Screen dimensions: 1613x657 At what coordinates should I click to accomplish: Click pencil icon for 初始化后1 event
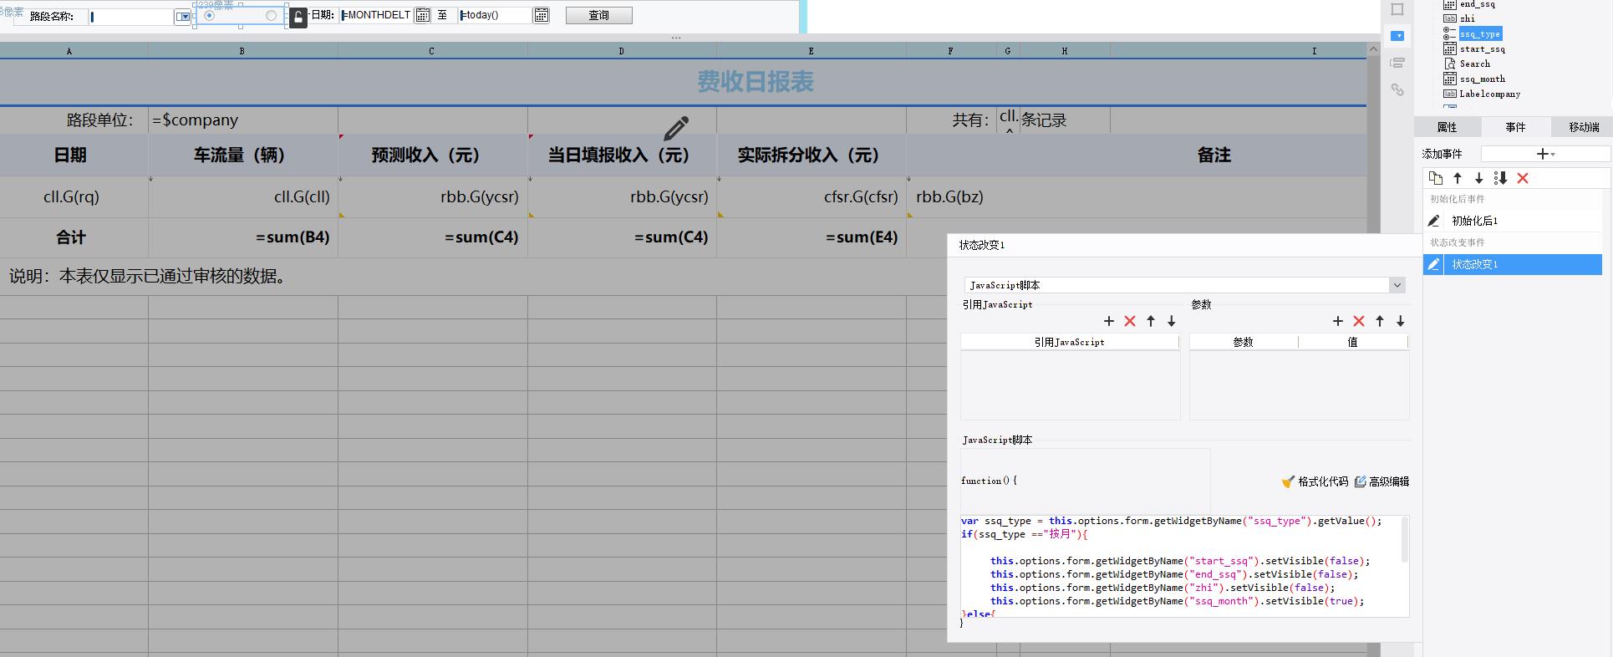point(1433,221)
